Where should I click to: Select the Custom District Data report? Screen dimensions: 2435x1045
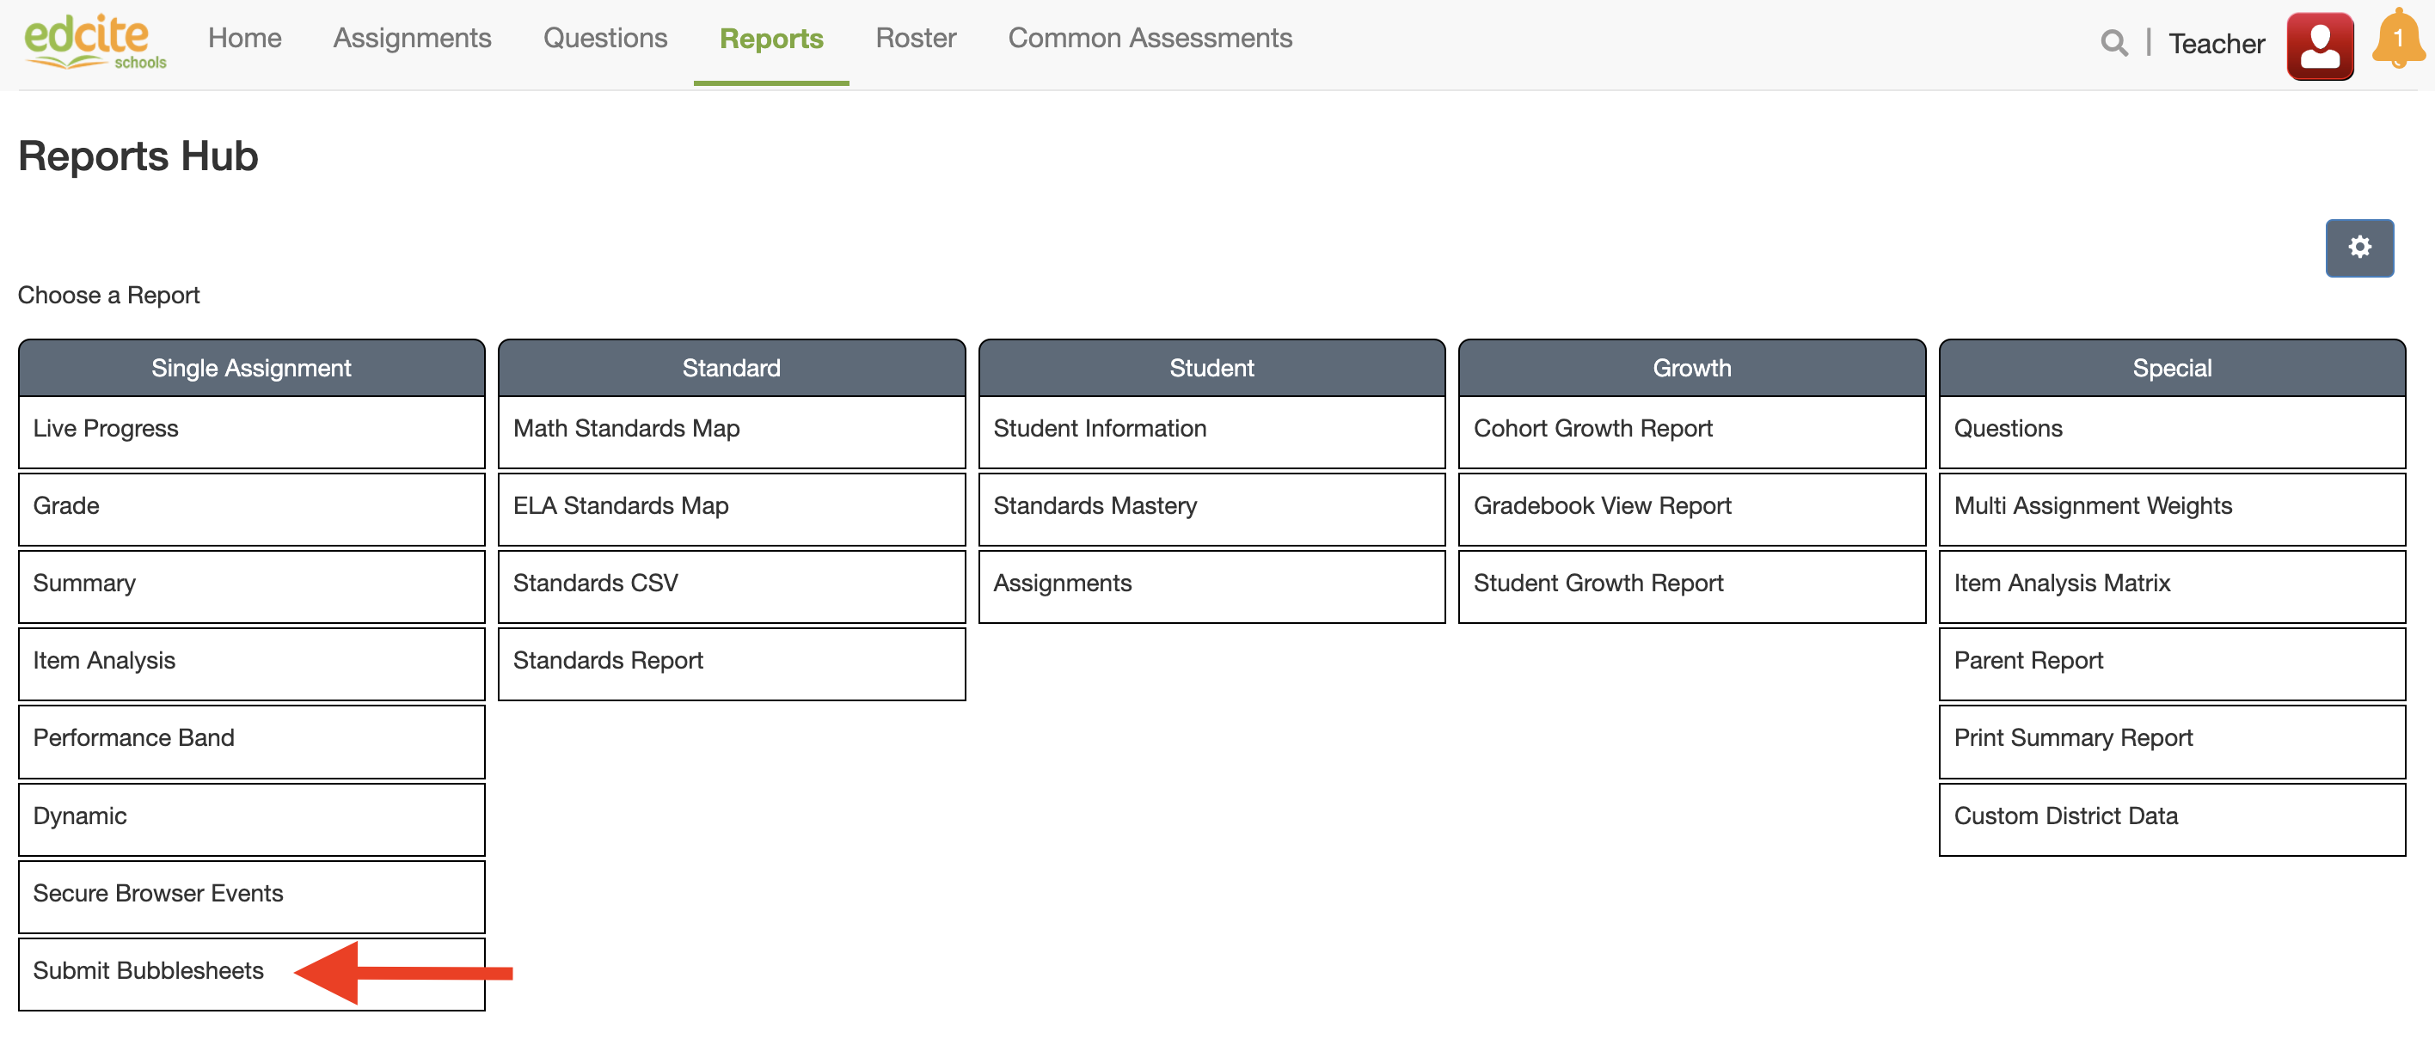point(2067,816)
